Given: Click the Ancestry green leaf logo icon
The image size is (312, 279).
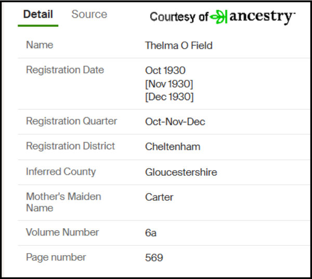Looking at the screenshot, I should coord(219,17).
